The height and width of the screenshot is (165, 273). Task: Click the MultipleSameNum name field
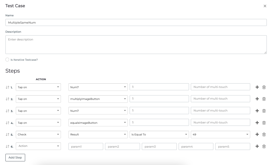coord(136,22)
